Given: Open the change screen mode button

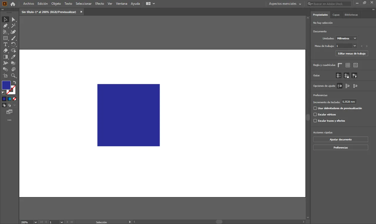Looking at the screenshot, I should tap(9, 112).
